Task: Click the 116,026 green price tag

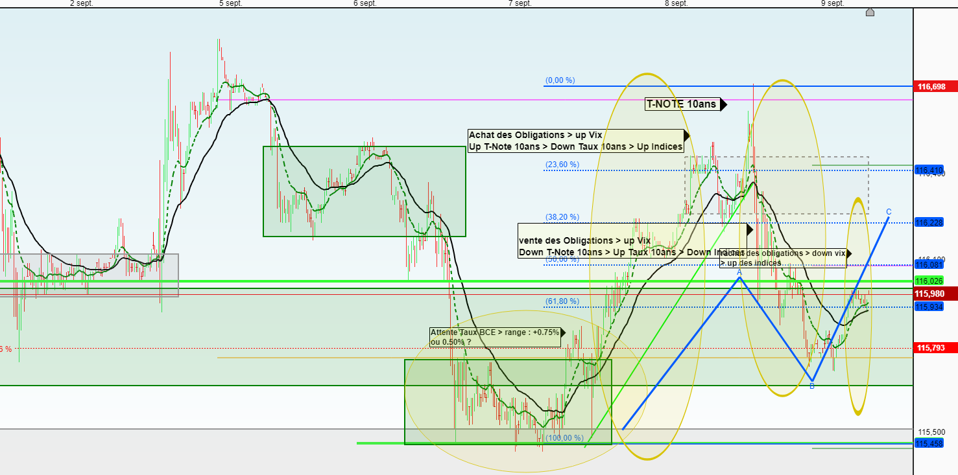Action: point(929,281)
